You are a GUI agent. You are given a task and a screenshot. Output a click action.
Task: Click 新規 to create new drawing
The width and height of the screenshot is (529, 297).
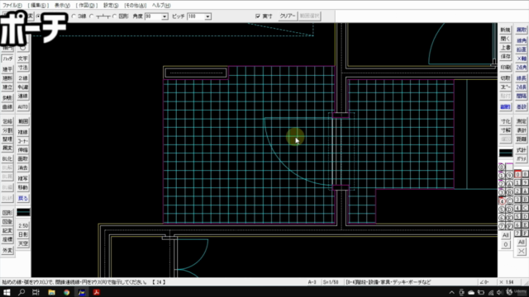click(x=505, y=30)
